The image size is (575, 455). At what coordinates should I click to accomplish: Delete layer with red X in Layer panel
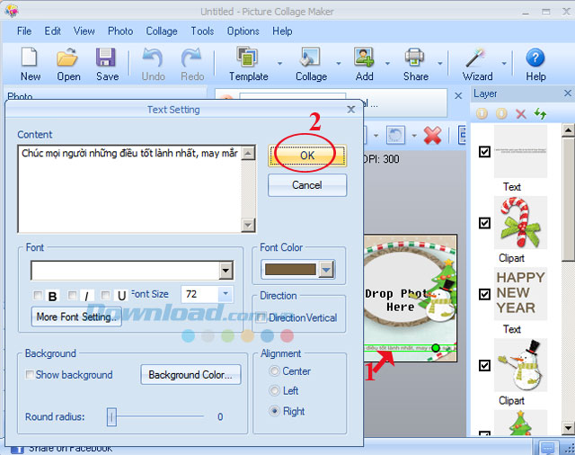[521, 113]
